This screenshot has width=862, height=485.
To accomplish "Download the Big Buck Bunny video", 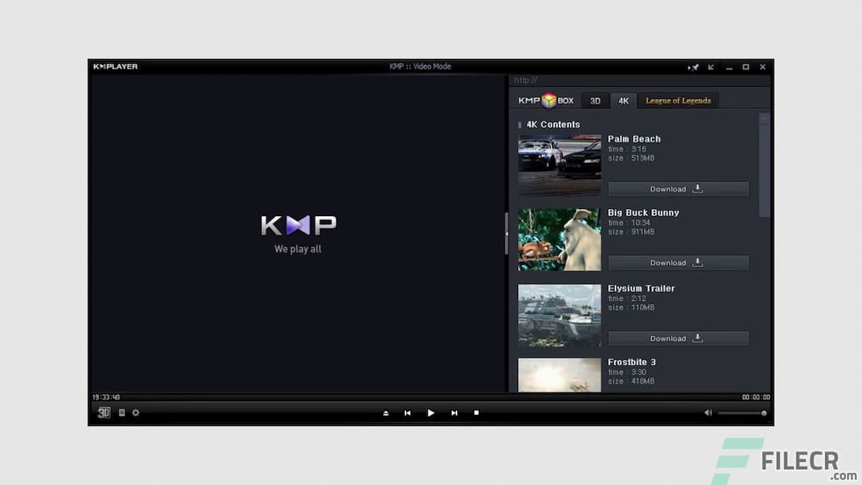I will (678, 262).
